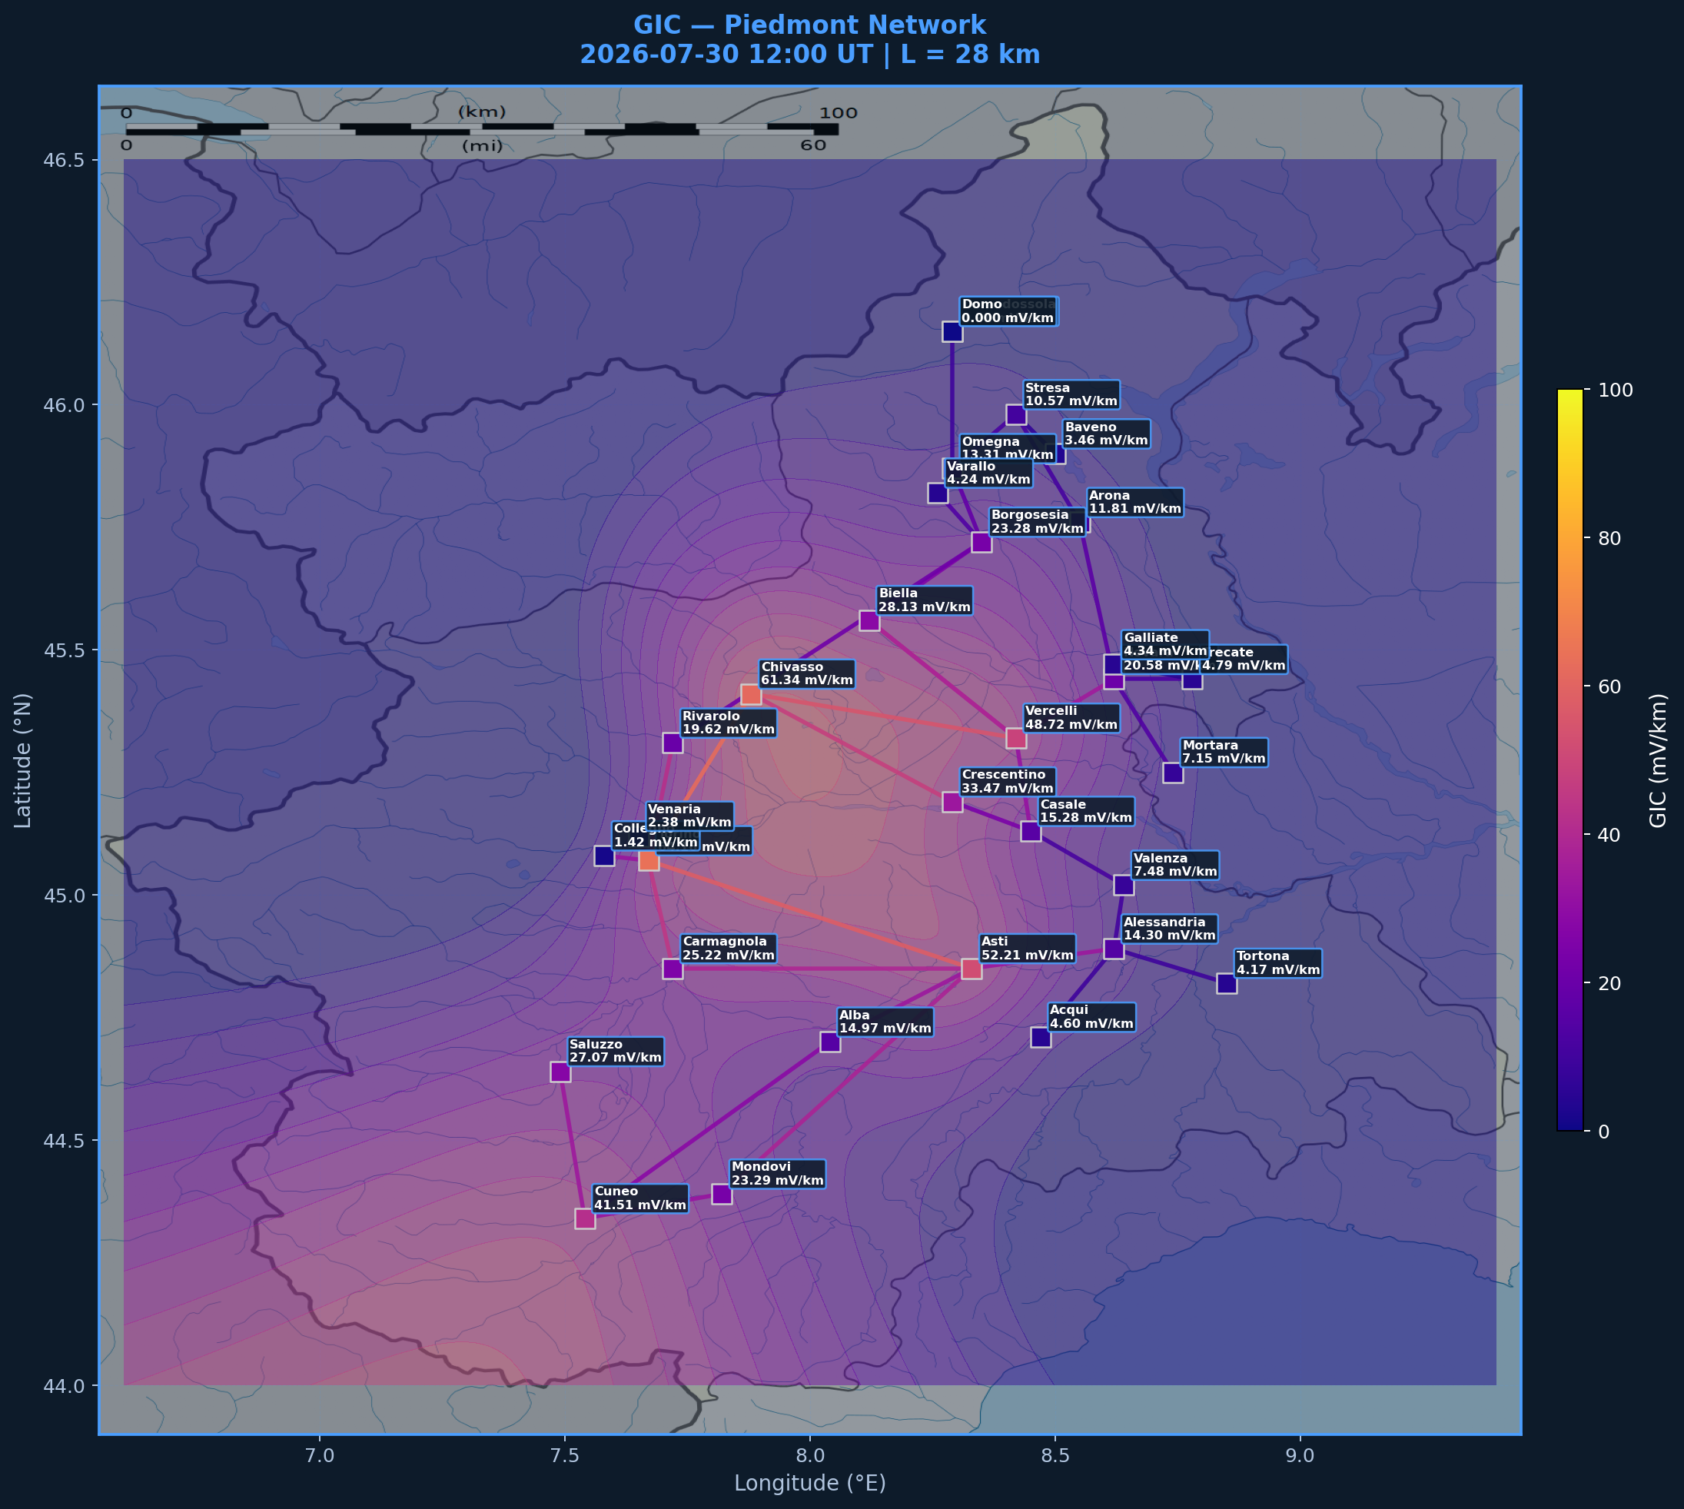Click the Mondovi station square marker
The image size is (1684, 1509).
tap(722, 1194)
